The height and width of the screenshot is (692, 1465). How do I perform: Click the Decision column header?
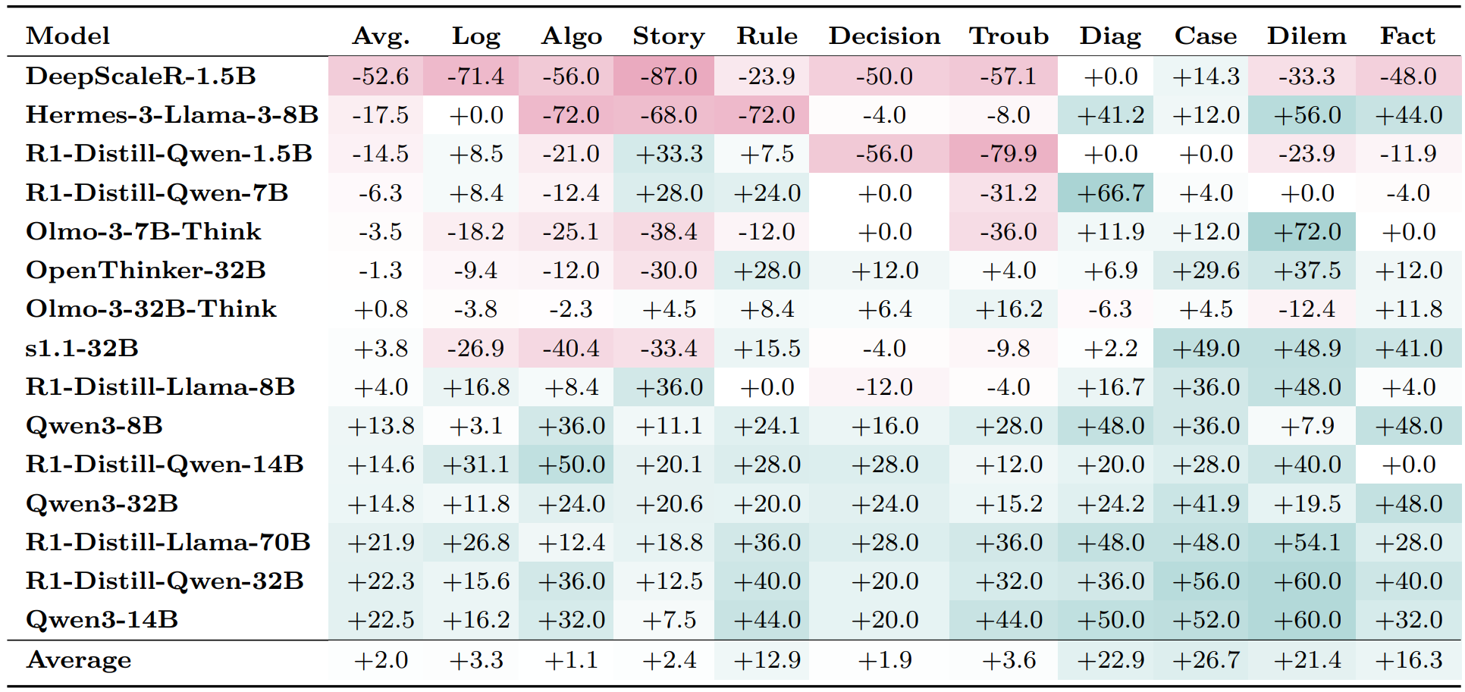coord(884,36)
